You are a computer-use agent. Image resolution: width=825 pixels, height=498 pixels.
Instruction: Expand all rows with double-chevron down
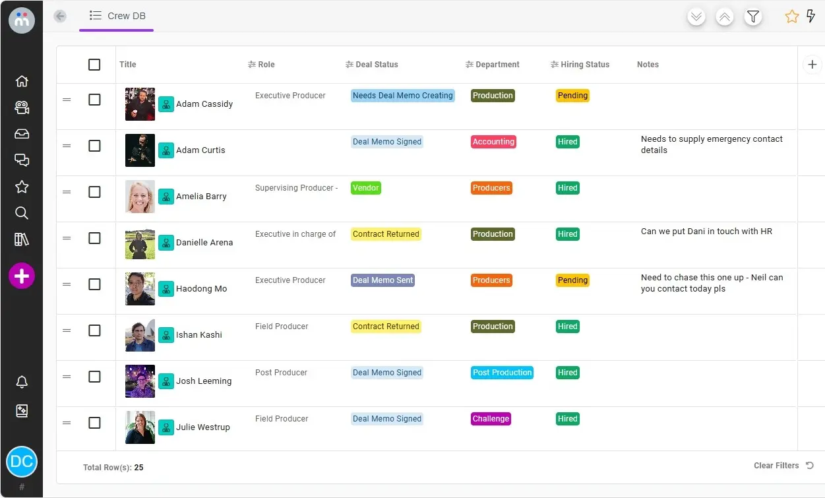[x=696, y=17]
